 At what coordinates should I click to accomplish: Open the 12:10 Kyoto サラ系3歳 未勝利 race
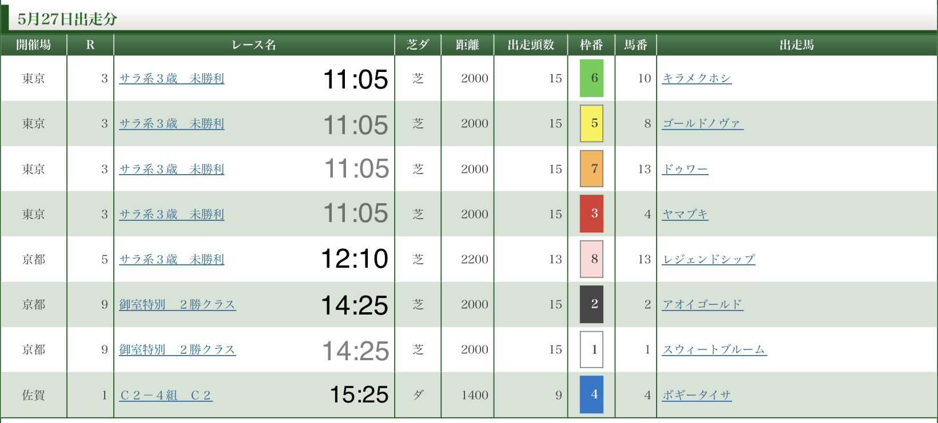click(172, 259)
